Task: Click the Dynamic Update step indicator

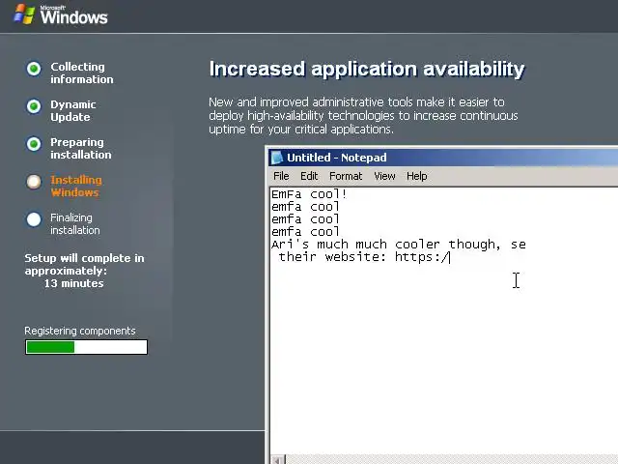Action: tap(34, 106)
